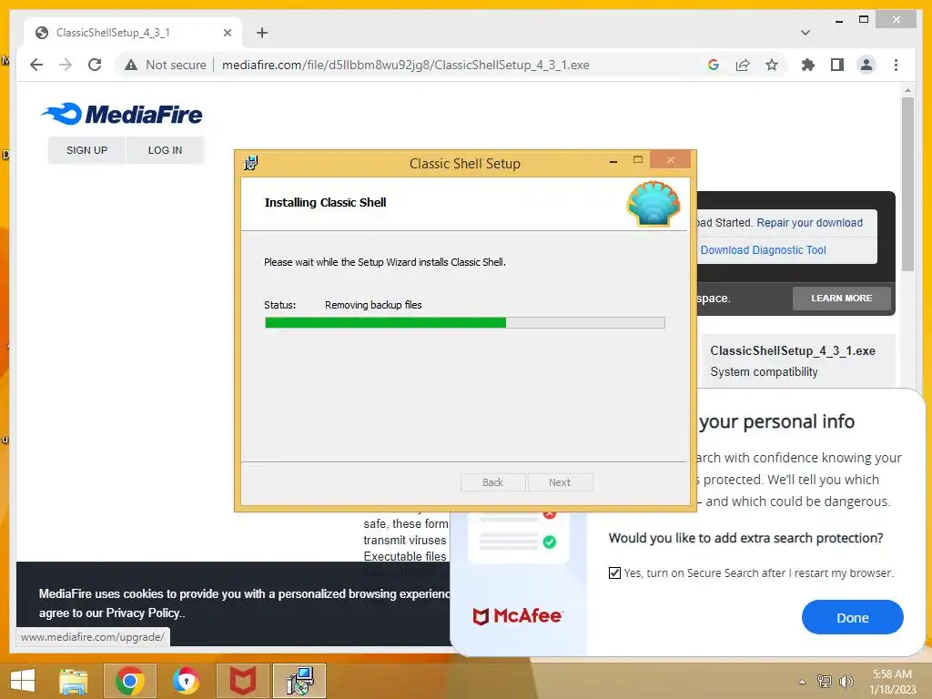Viewport: 932px width, 699px height.
Task: Open Chrome's three-dot menu
Action: (896, 65)
